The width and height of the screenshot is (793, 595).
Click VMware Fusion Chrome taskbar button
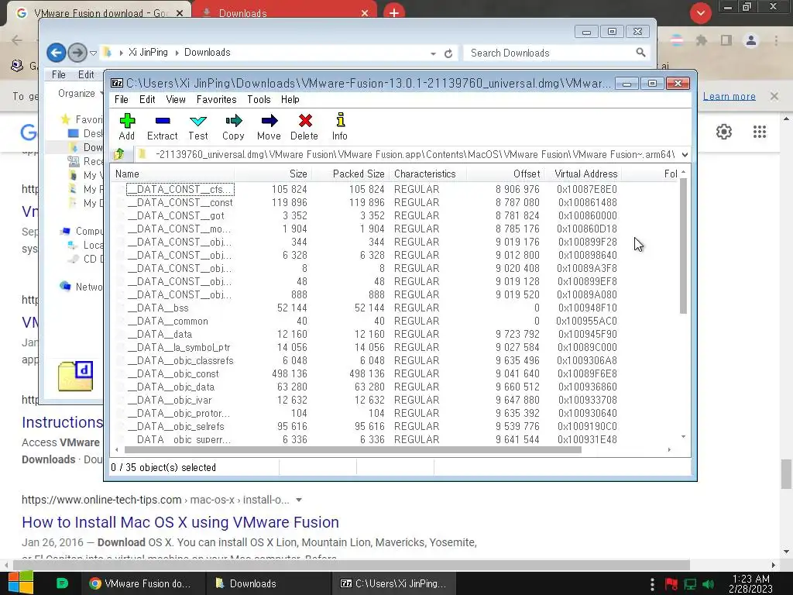coord(143,583)
